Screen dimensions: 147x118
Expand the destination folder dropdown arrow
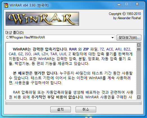(x=112, y=38)
